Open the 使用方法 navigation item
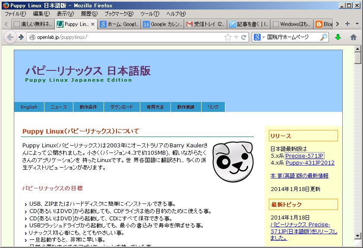Viewport: 363px width, 248px height. coord(155,107)
